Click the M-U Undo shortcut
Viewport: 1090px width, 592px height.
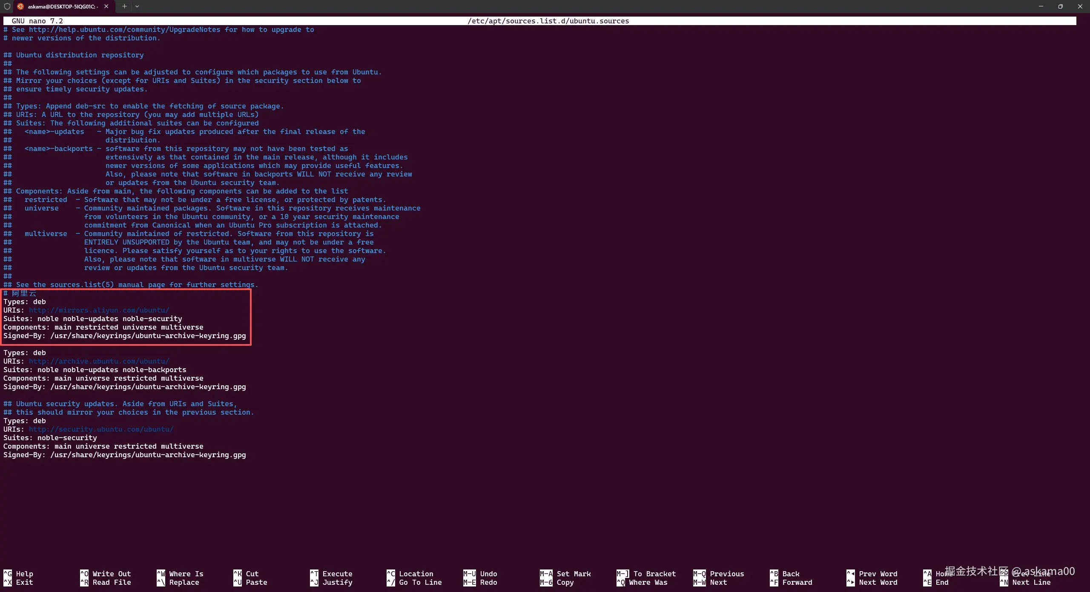pyautogui.click(x=480, y=574)
